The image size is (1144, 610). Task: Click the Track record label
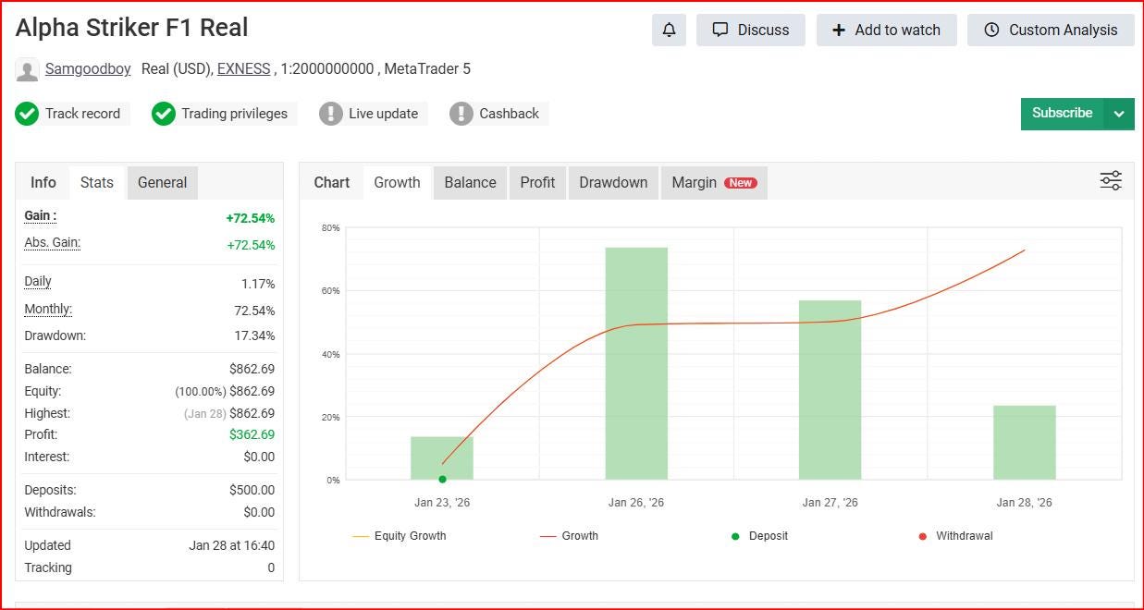point(82,114)
